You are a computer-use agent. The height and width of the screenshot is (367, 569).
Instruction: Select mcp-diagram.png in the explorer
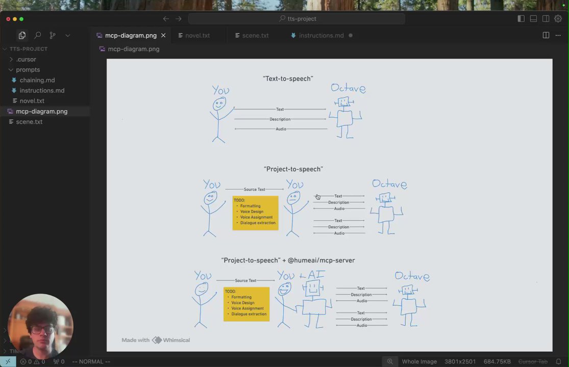[x=41, y=111]
